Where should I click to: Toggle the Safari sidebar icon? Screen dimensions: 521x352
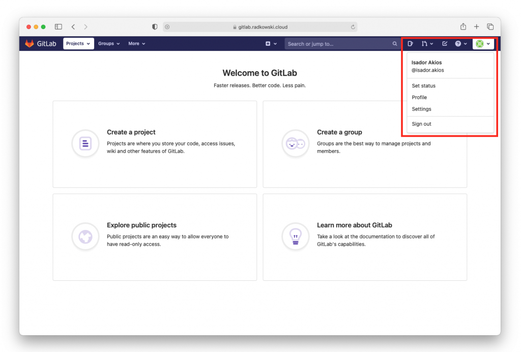[x=59, y=26]
